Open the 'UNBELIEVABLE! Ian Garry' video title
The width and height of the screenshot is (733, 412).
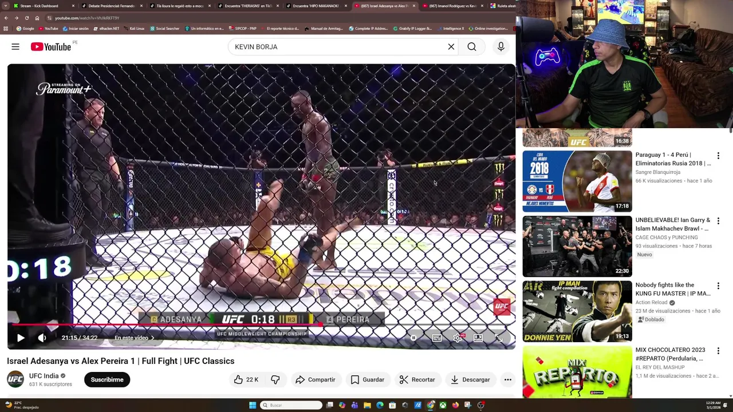(x=673, y=224)
